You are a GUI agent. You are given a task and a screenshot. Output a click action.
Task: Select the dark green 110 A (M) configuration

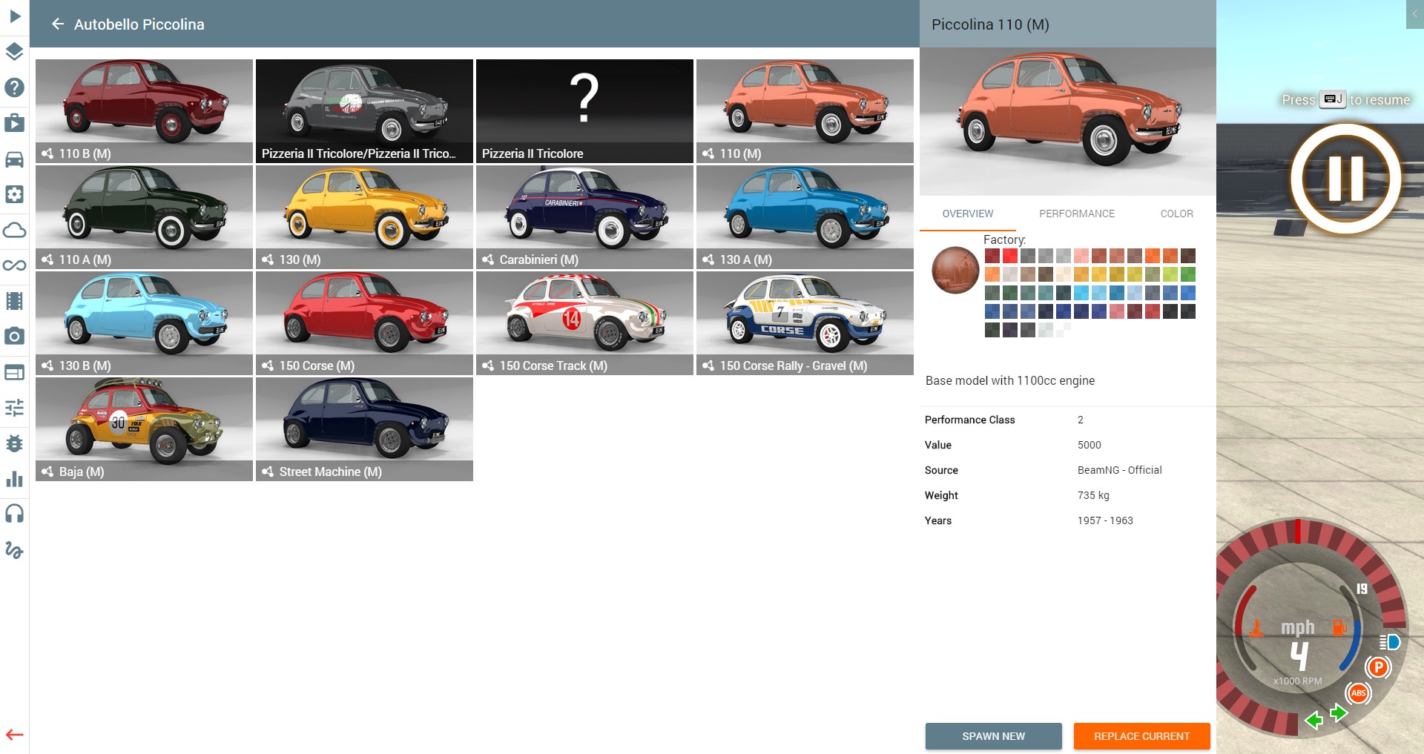(144, 217)
